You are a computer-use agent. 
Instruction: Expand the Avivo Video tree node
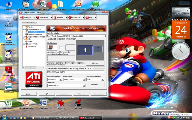click(24, 44)
